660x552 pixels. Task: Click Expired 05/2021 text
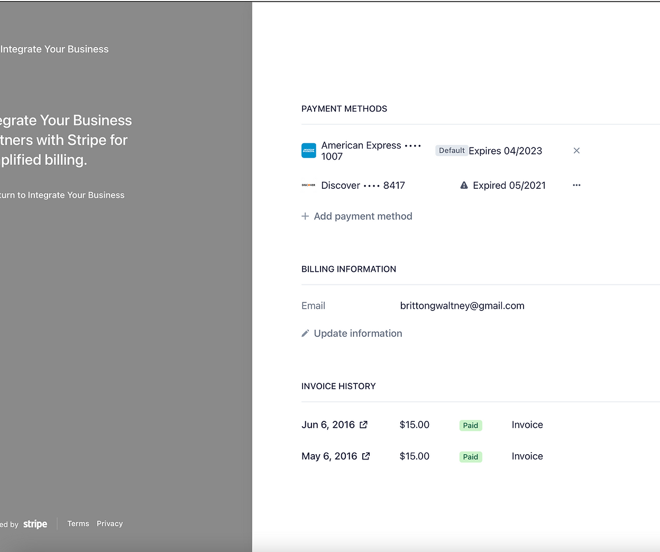(x=509, y=186)
